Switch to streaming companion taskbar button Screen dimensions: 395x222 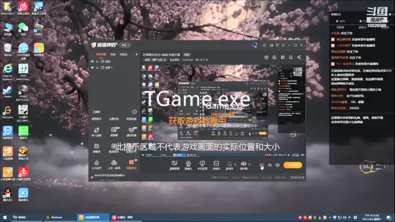(93, 217)
